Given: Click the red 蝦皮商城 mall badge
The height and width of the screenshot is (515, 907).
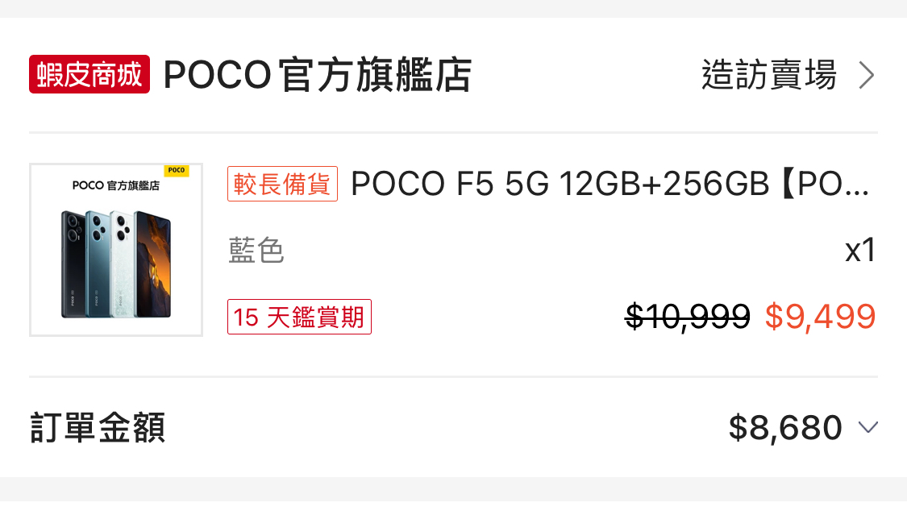Looking at the screenshot, I should pyautogui.click(x=89, y=75).
